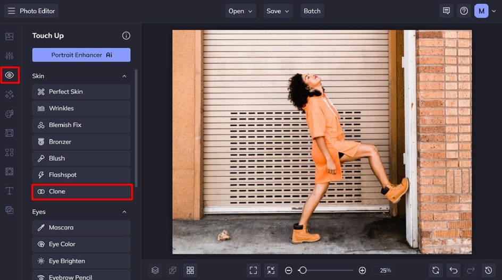Screen dimensions: 502x280
Task: Select the Eye Color tool
Action: 81,244
